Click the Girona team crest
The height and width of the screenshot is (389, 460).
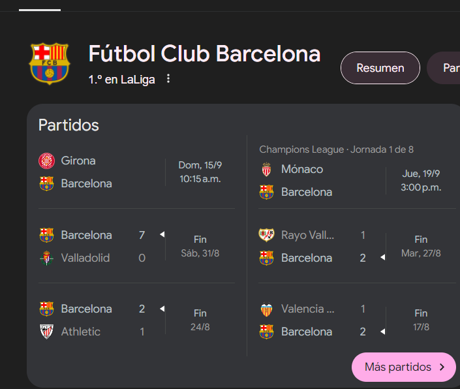tap(46, 161)
